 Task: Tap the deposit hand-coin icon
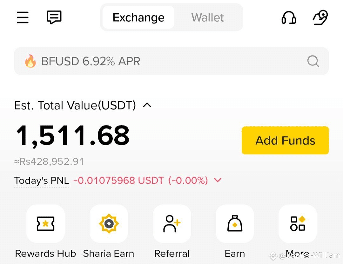(320, 17)
